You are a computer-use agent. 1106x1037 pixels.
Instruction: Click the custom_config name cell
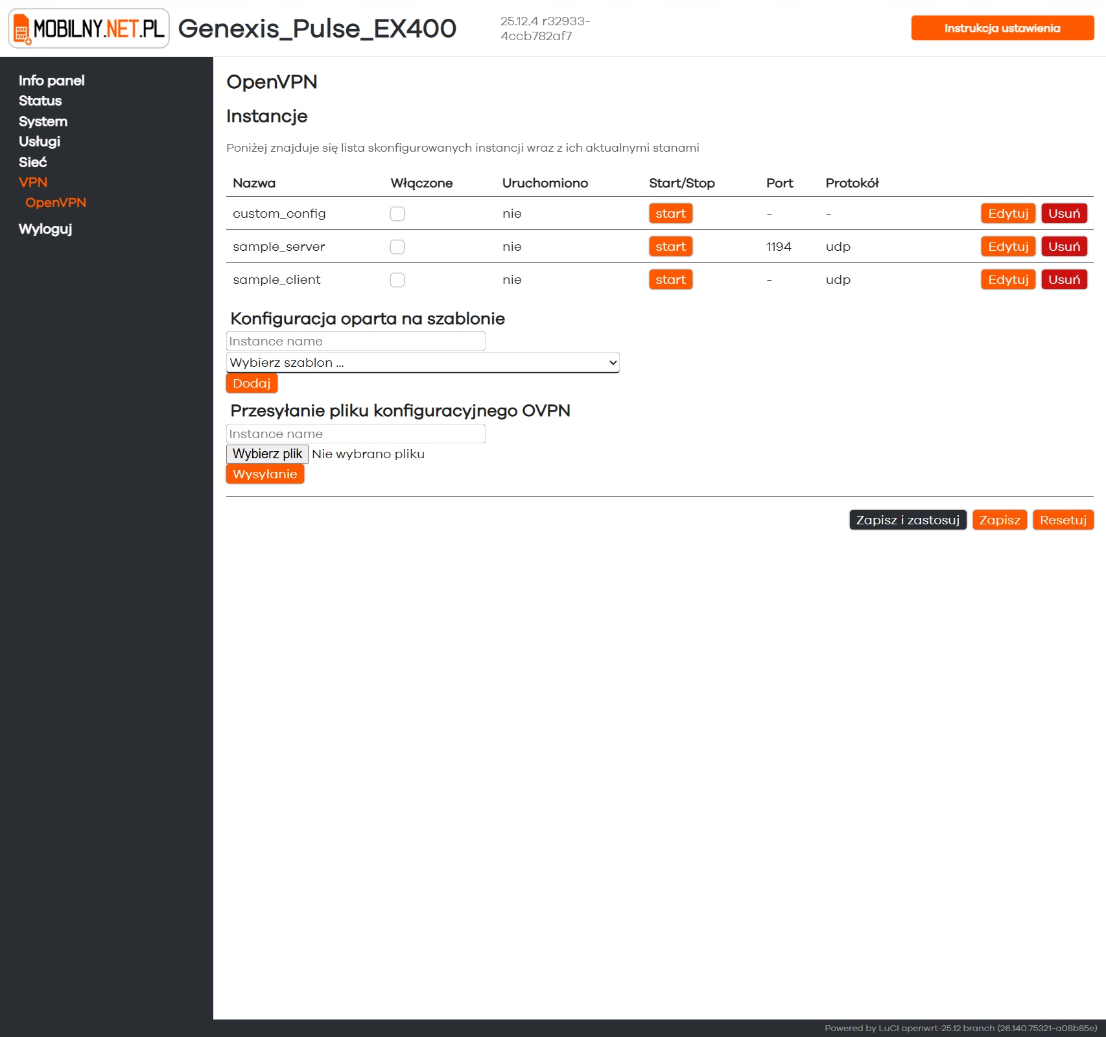(x=279, y=213)
